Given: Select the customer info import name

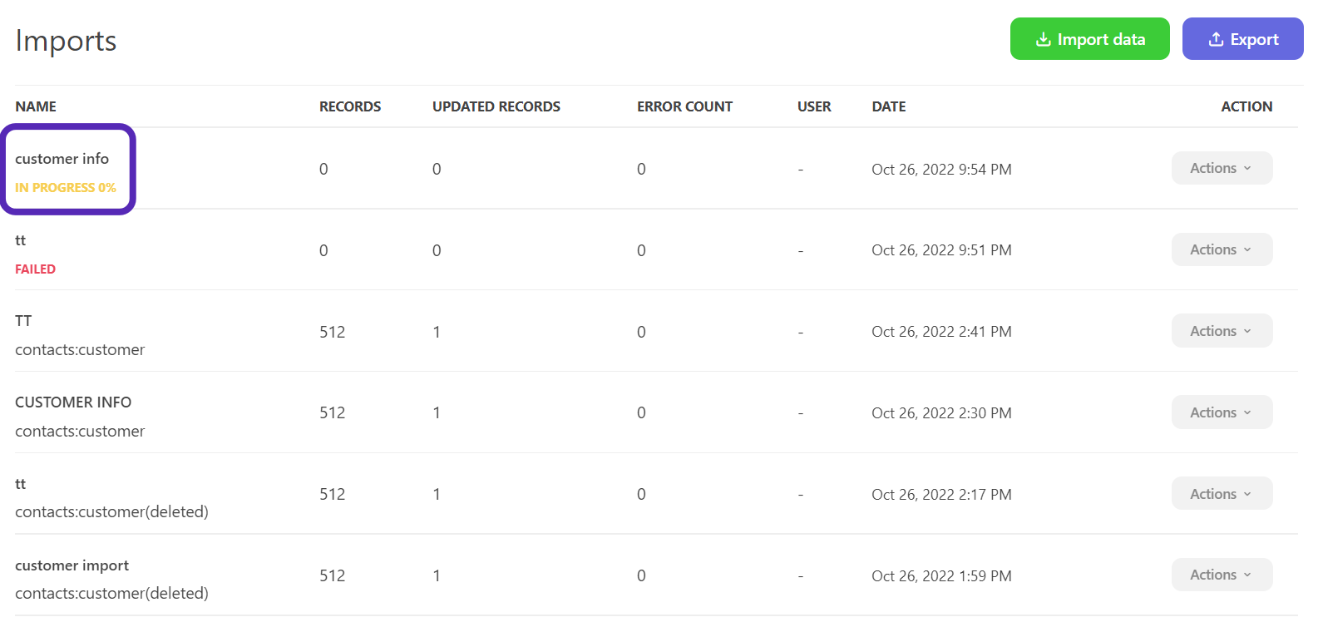Looking at the screenshot, I should pos(62,159).
